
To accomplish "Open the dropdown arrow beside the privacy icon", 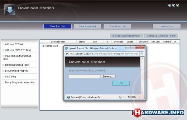I will pyautogui.click(x=124, y=97).
